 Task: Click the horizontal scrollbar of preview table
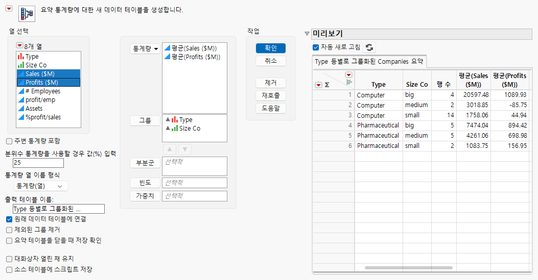(409, 268)
